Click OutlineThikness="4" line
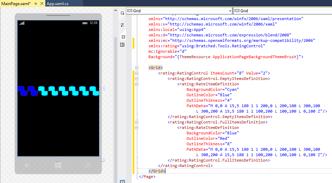The image size is (332, 183). pos(209,100)
